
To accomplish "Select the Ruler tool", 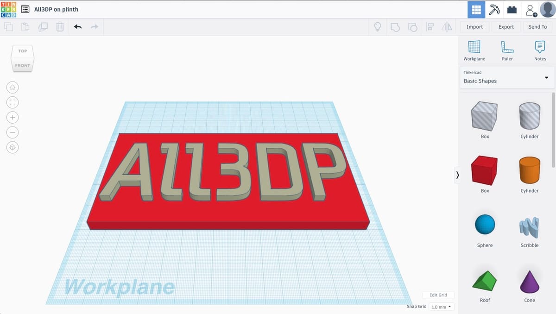I will tap(507, 50).
